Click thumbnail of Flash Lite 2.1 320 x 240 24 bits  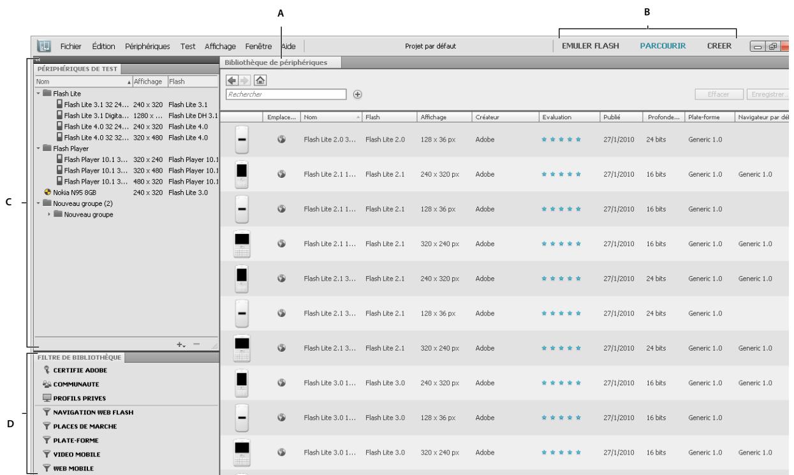point(242,347)
